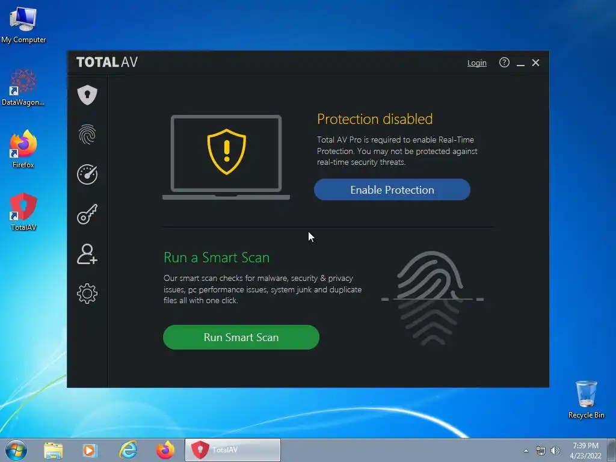Open Internet Explorer from taskbar
616x462 pixels.
[128, 450]
